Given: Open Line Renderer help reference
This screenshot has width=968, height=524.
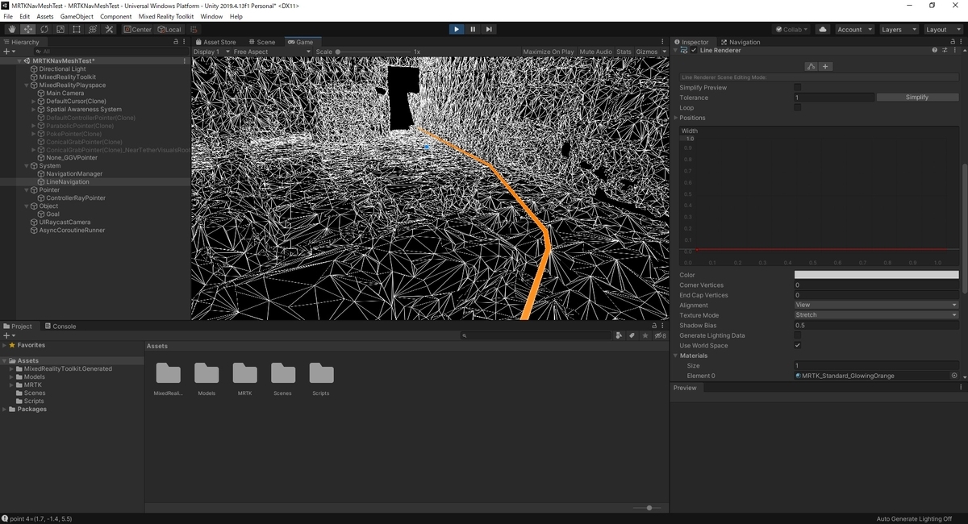Looking at the screenshot, I should [x=935, y=50].
